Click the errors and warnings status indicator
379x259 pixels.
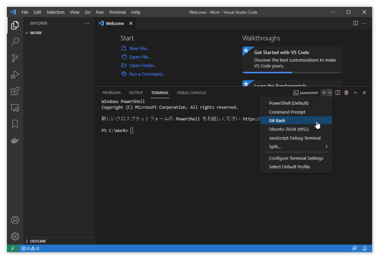[30, 249]
